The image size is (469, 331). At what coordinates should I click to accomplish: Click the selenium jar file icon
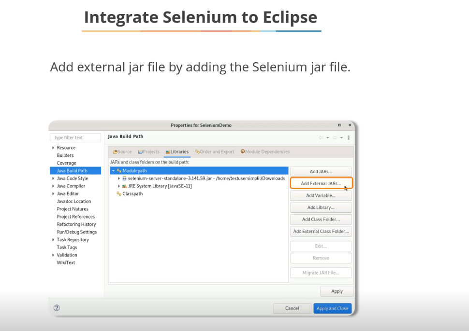tap(124, 178)
